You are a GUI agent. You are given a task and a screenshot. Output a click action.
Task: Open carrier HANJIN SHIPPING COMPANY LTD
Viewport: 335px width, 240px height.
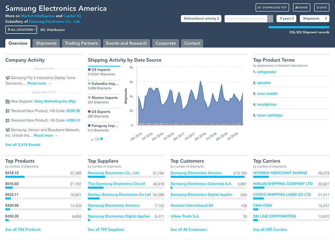[x=283, y=184]
